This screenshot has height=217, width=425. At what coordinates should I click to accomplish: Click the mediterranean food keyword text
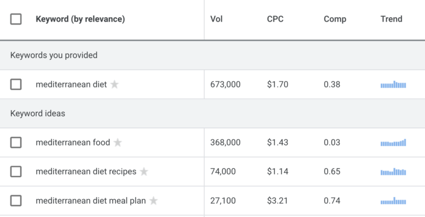(x=73, y=142)
